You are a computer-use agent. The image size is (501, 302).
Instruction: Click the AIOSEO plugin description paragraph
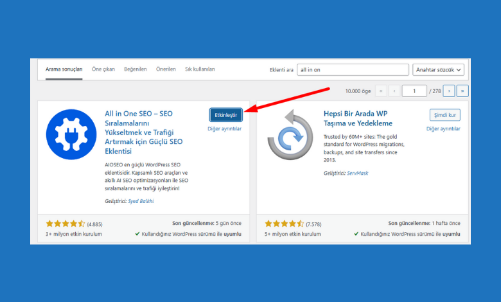(146, 177)
